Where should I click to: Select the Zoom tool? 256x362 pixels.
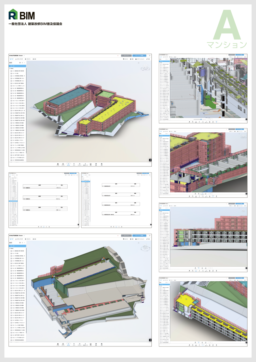point(74,163)
